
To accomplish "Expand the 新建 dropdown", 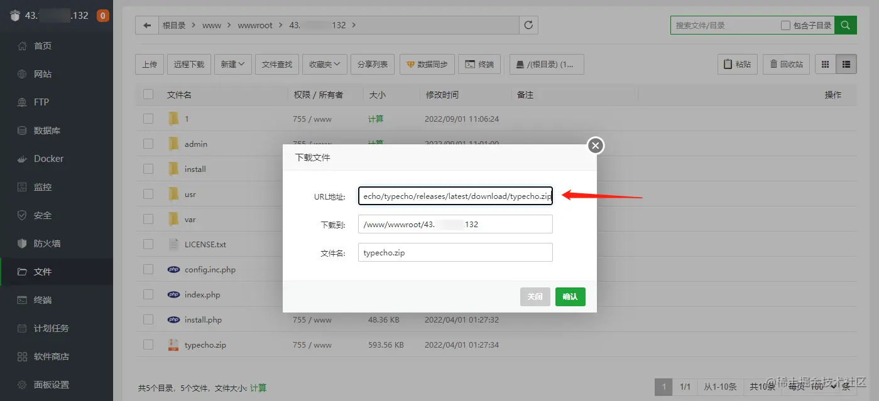I will pyautogui.click(x=233, y=64).
